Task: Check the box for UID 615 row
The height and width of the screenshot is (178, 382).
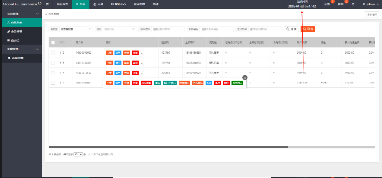Action: click(x=53, y=63)
